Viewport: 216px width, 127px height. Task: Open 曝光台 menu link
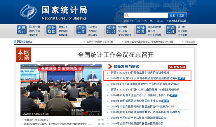click(151, 31)
